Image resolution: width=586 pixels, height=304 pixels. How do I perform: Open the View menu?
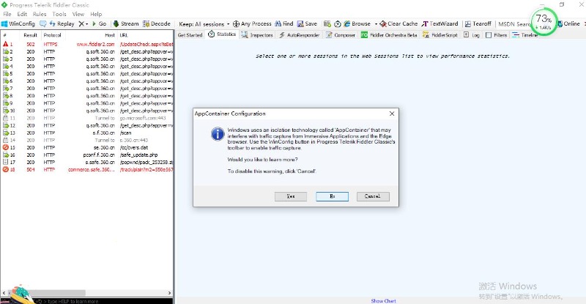click(78, 14)
